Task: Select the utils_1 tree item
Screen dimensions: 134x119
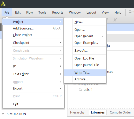Action: point(88,90)
